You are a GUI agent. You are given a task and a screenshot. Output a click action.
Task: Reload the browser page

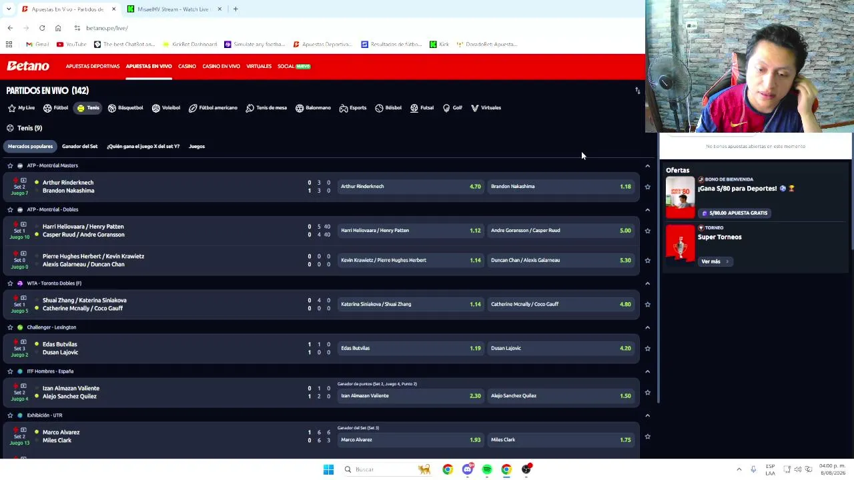tap(42, 28)
